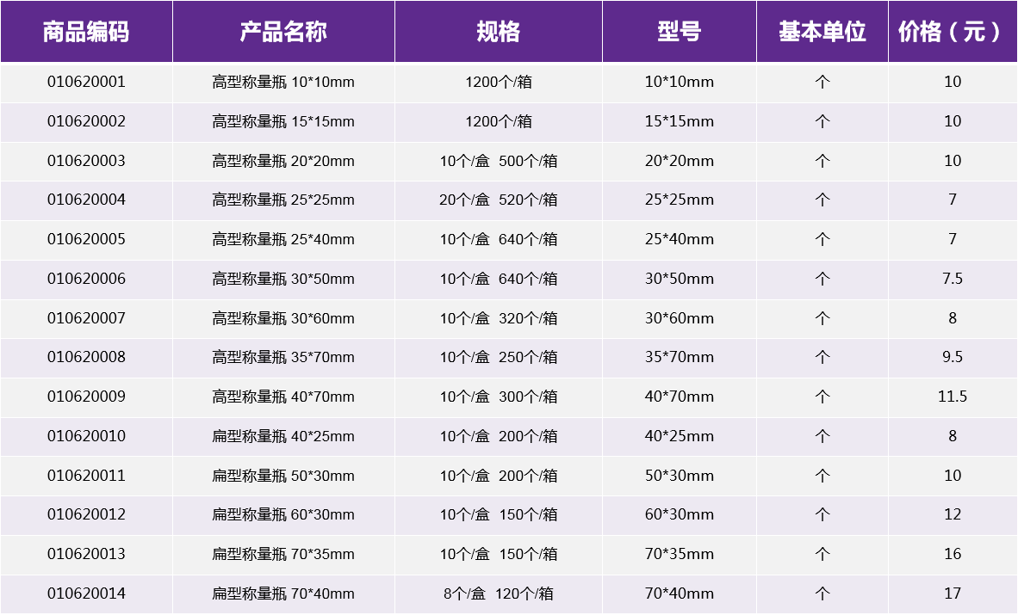
Task: Select product code 010620009
Action: 86,397
